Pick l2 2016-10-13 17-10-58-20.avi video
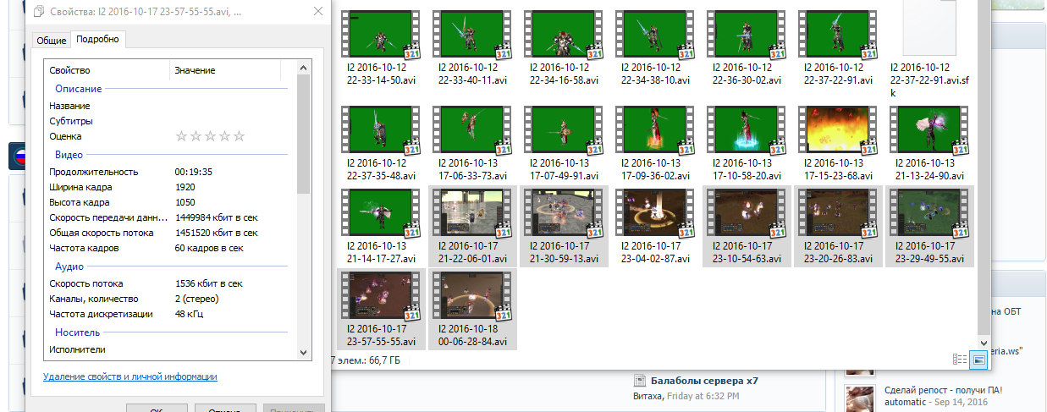 [746, 129]
